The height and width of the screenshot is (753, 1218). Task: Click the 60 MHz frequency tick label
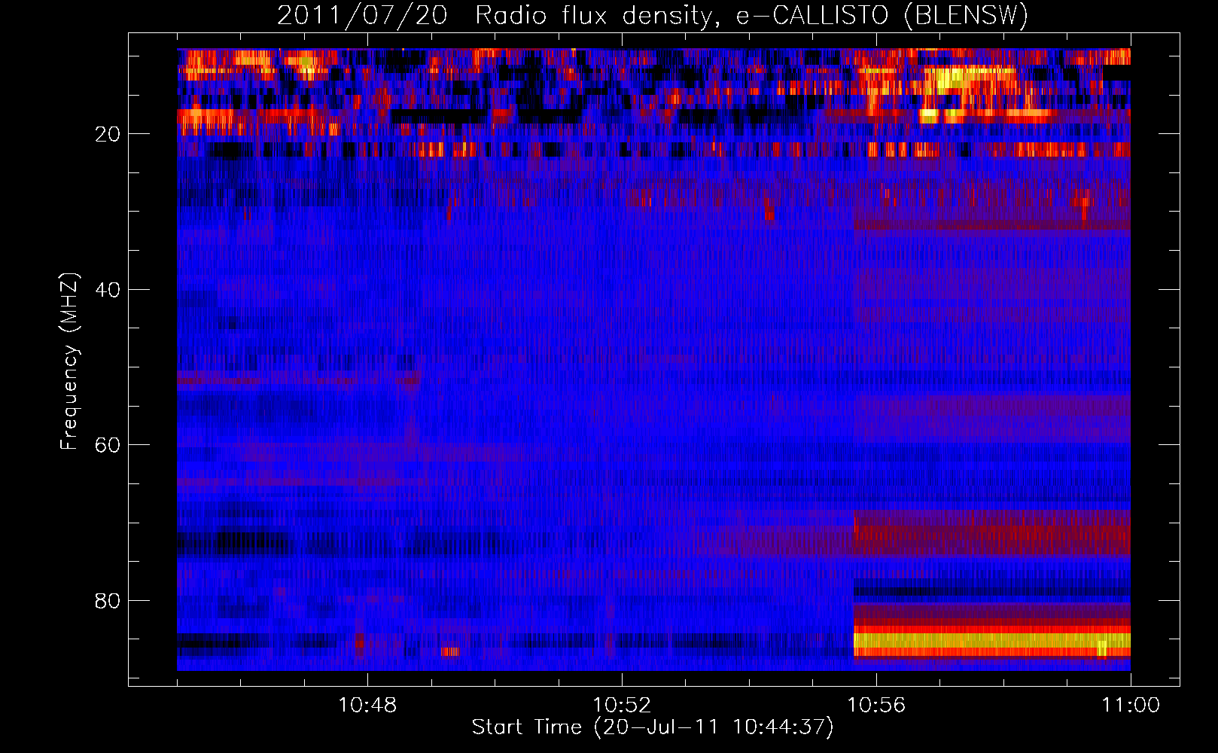108,445
